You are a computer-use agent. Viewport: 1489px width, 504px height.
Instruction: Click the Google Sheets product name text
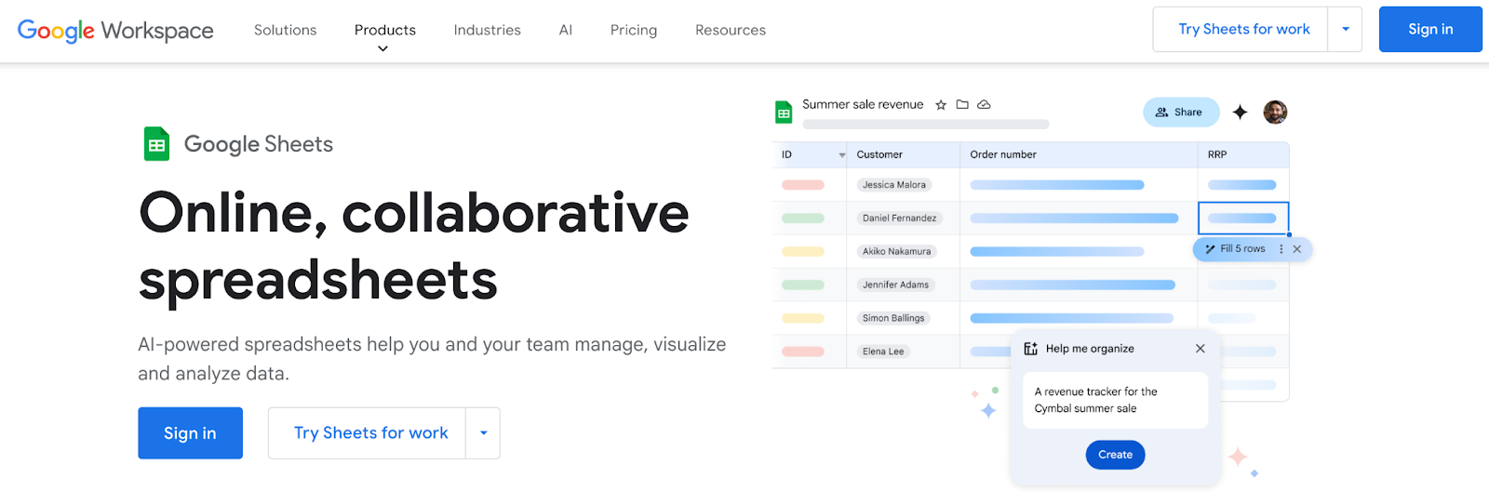point(259,144)
